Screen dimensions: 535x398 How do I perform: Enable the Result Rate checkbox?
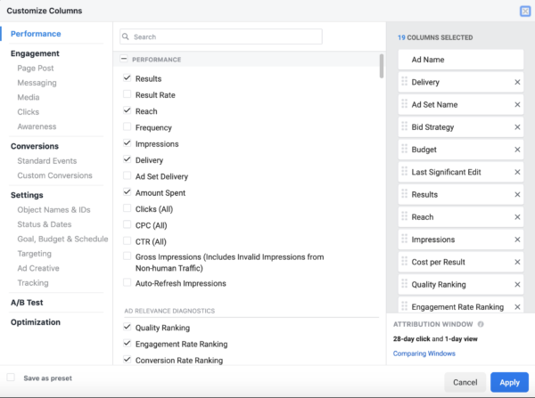pyautogui.click(x=127, y=94)
